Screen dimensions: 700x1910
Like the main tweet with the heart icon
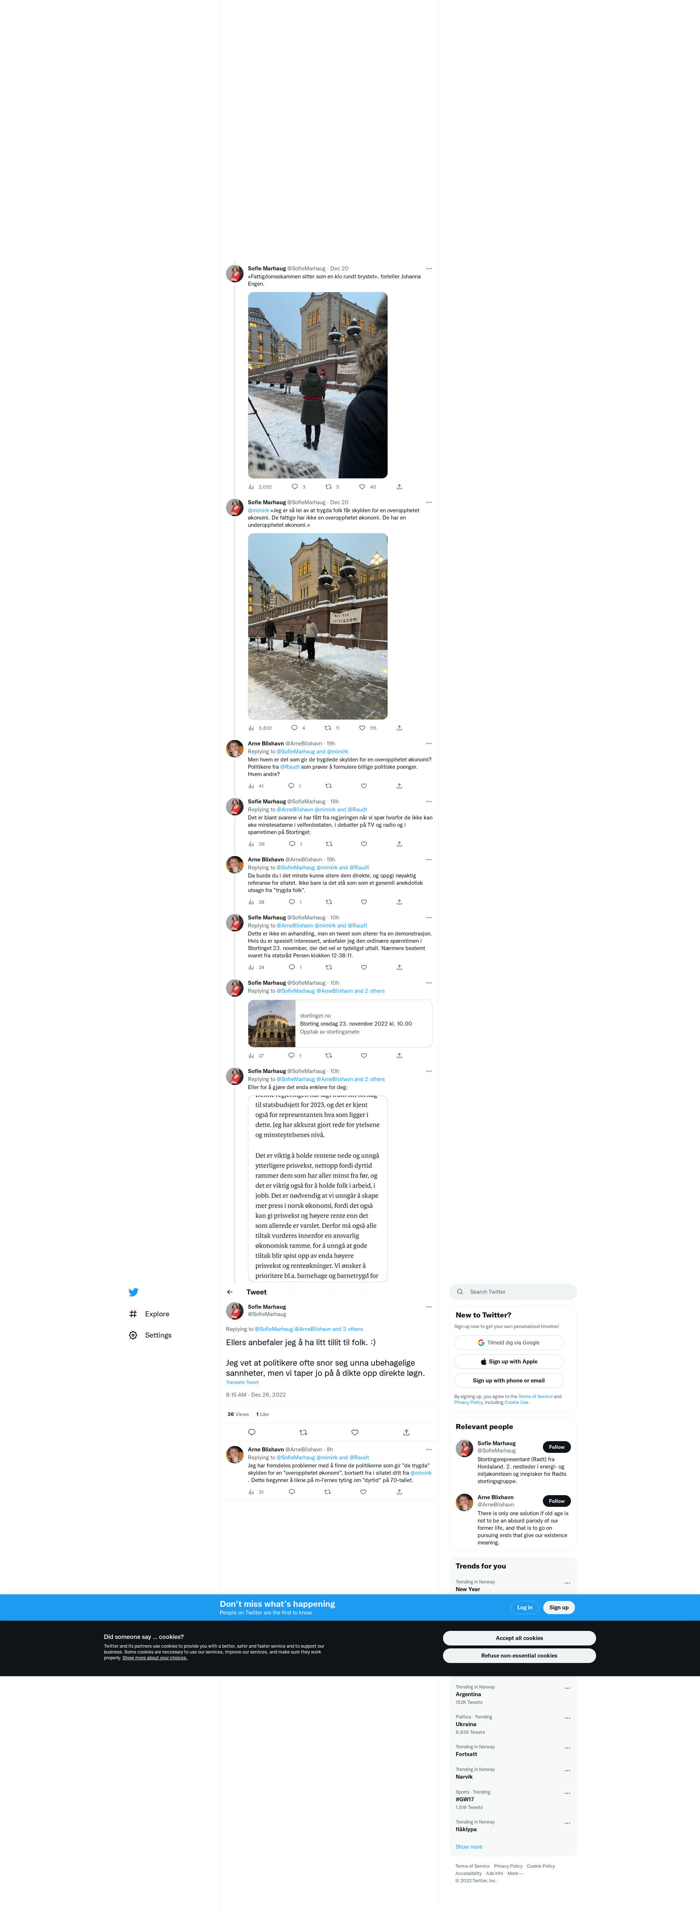pyautogui.click(x=355, y=1432)
